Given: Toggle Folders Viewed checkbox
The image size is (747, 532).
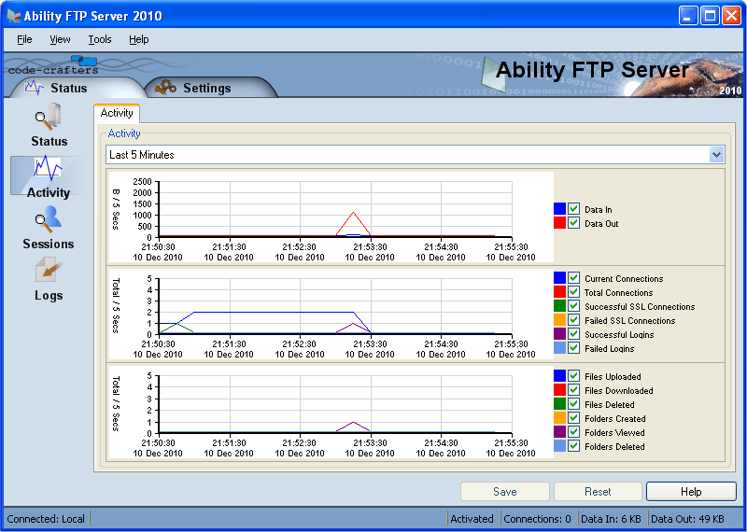Looking at the screenshot, I should (573, 432).
